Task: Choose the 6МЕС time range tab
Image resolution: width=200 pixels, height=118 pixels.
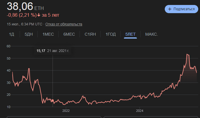Action: pos(69,34)
